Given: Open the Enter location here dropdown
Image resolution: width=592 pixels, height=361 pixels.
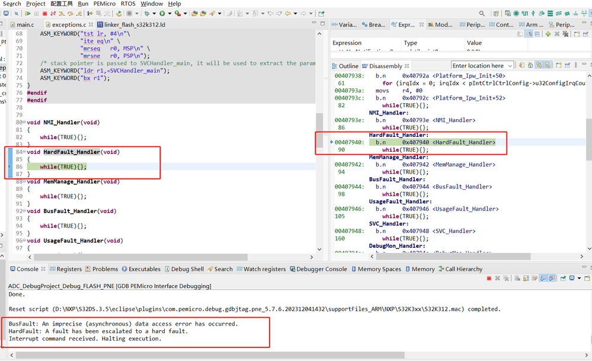Looking at the screenshot, I should 510,65.
